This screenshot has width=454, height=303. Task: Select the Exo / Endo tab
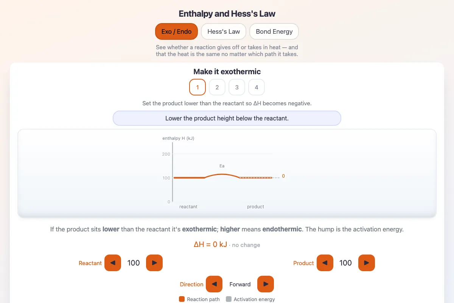[x=176, y=31]
